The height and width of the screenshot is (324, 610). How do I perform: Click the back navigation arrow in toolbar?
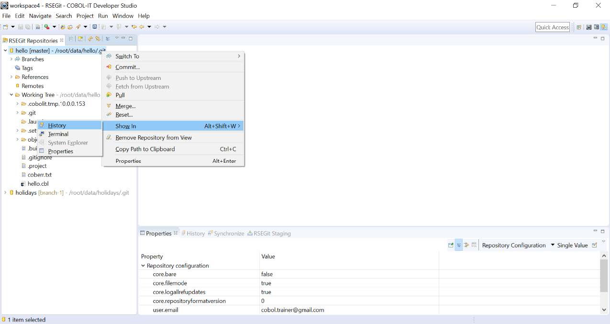142,27
